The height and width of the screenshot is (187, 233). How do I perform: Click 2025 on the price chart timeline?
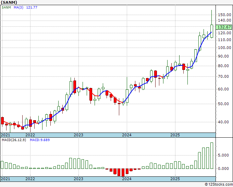pyautogui.click(x=175, y=135)
